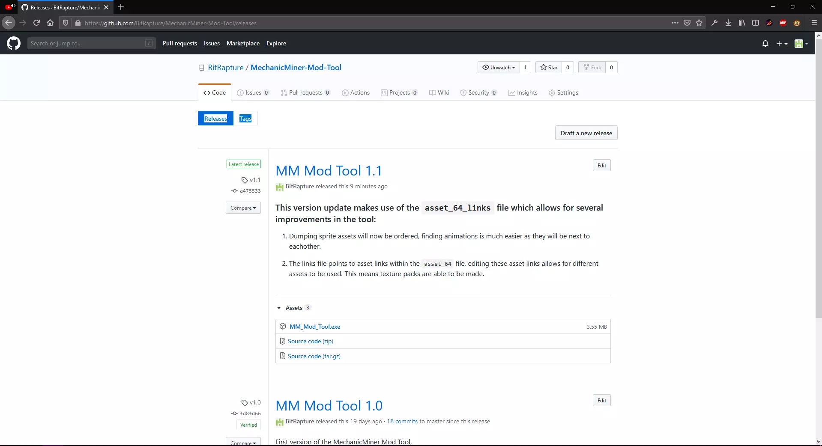Image resolution: width=822 pixels, height=446 pixels.
Task: Open the MM_Mod_Tool.exe package icon
Action: click(283, 327)
